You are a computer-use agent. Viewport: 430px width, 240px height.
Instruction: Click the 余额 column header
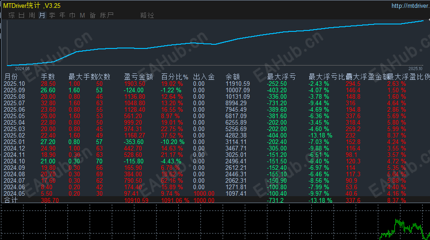pos(233,77)
